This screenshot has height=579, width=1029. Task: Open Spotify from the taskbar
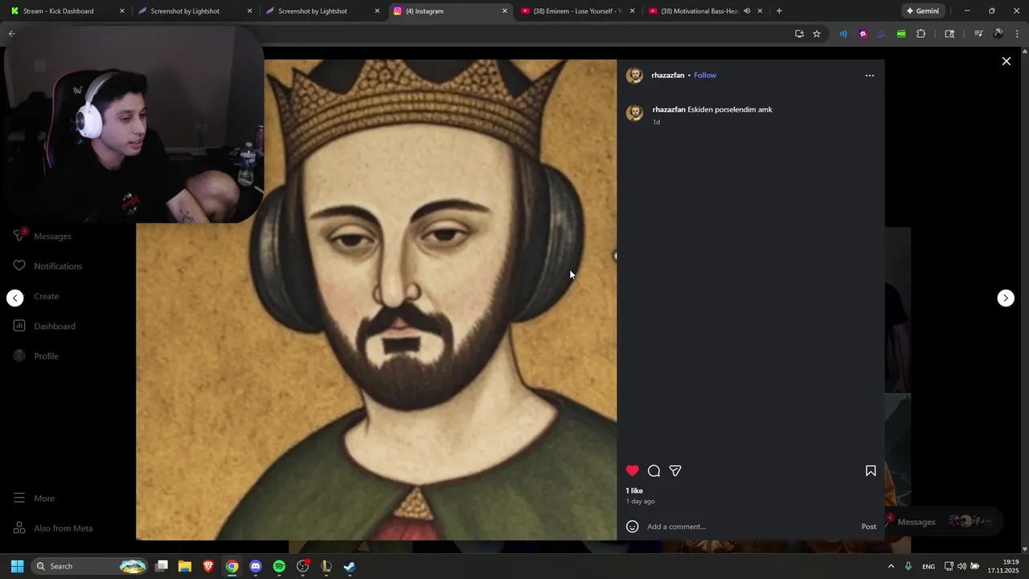(x=279, y=566)
